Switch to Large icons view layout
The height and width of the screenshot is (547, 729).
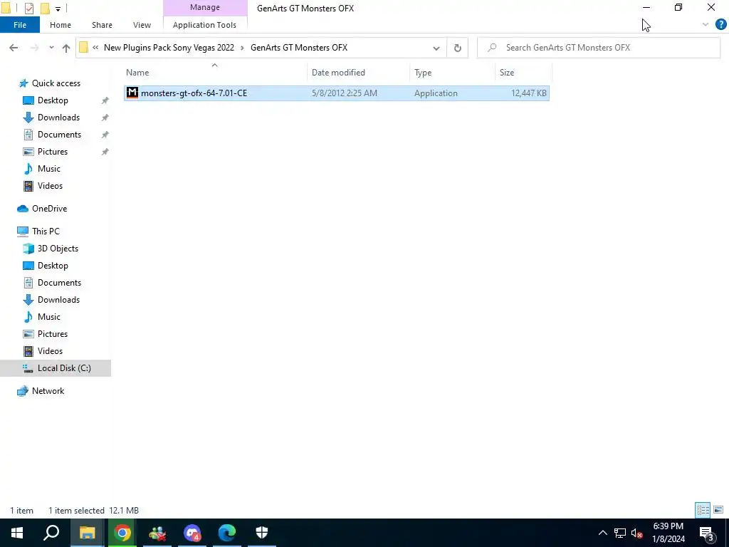click(x=718, y=510)
